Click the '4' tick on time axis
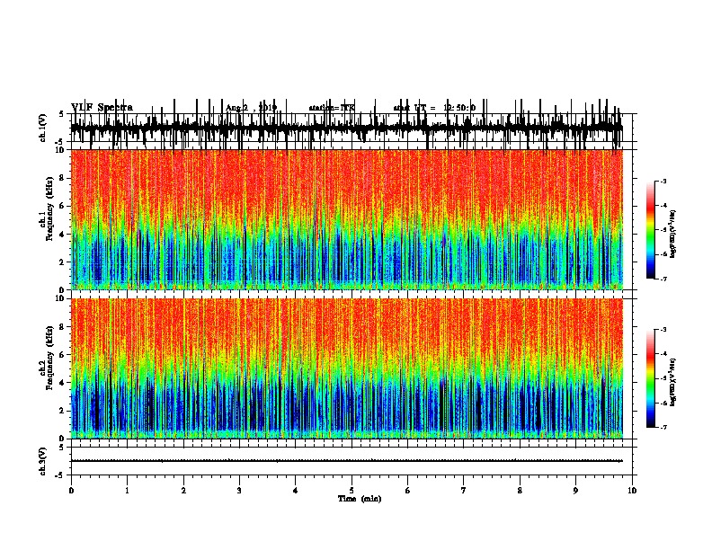712x550 pixels. click(296, 491)
